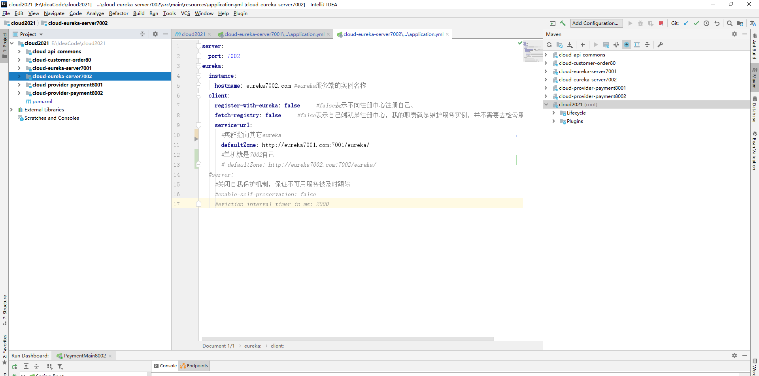759x376 pixels.
Task: Expand cloud-provider-payment8001 in Maven panel
Action: [546, 88]
